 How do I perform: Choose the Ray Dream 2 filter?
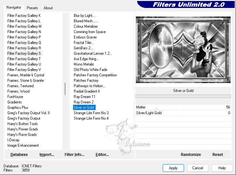tap(84, 102)
